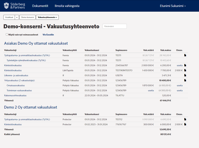Select Kaikki yhteensä 80 137,41 € value

pyautogui.click(x=166, y=134)
